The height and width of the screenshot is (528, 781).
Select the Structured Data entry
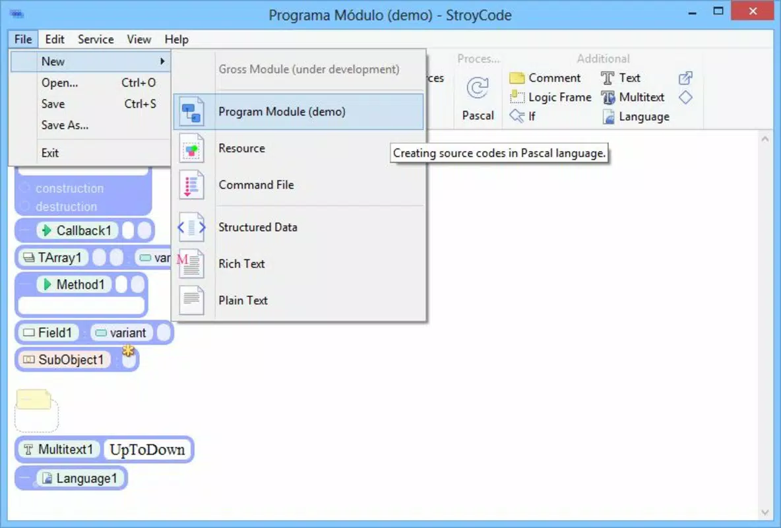[x=299, y=227]
